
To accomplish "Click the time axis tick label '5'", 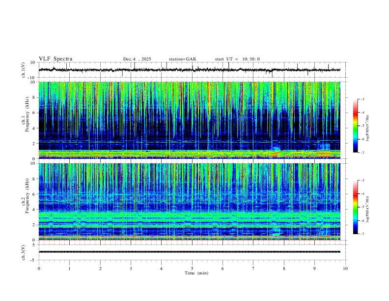I will point(192,269).
